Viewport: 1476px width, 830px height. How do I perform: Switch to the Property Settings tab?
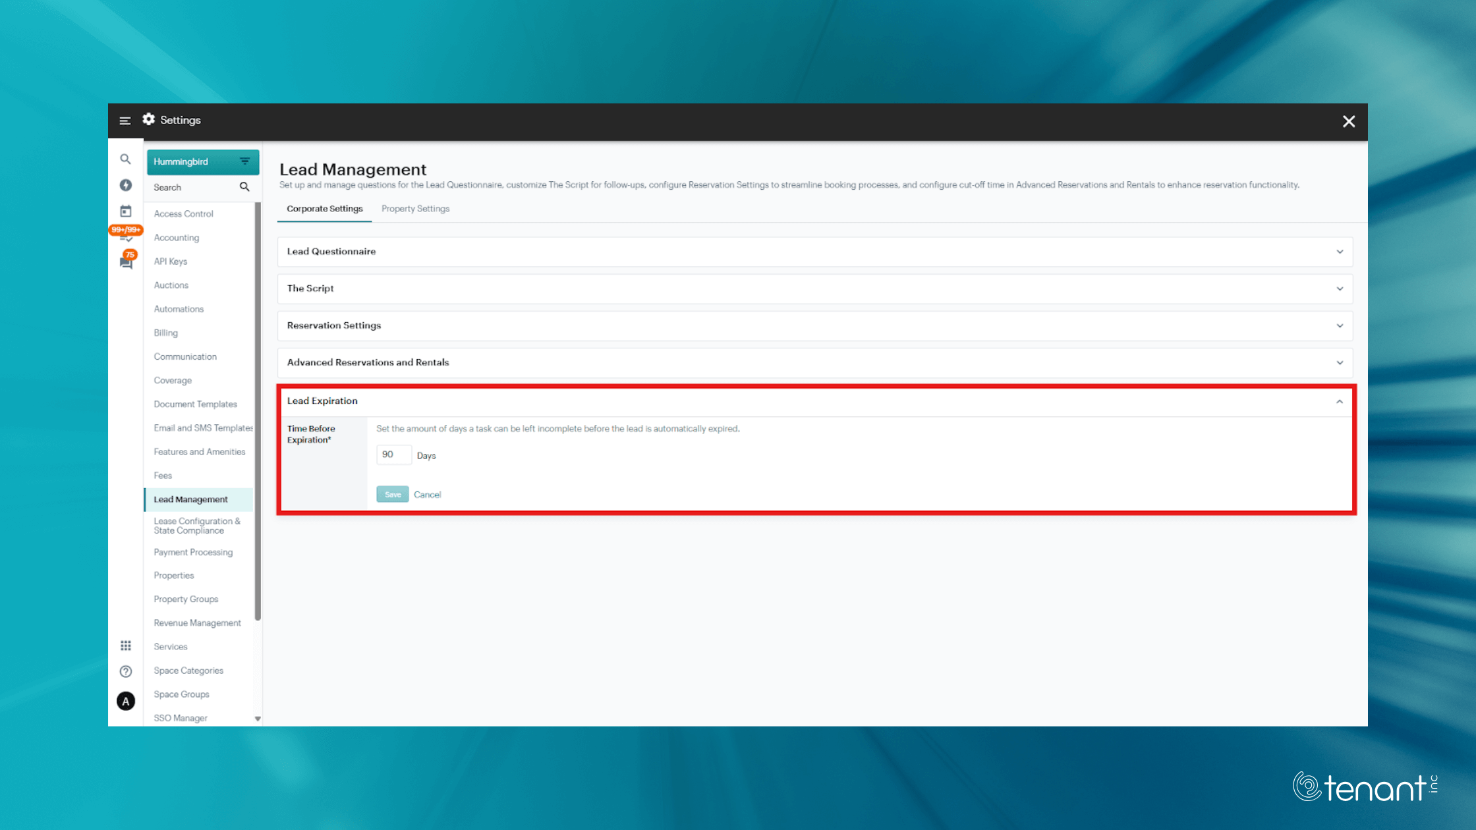(x=415, y=209)
